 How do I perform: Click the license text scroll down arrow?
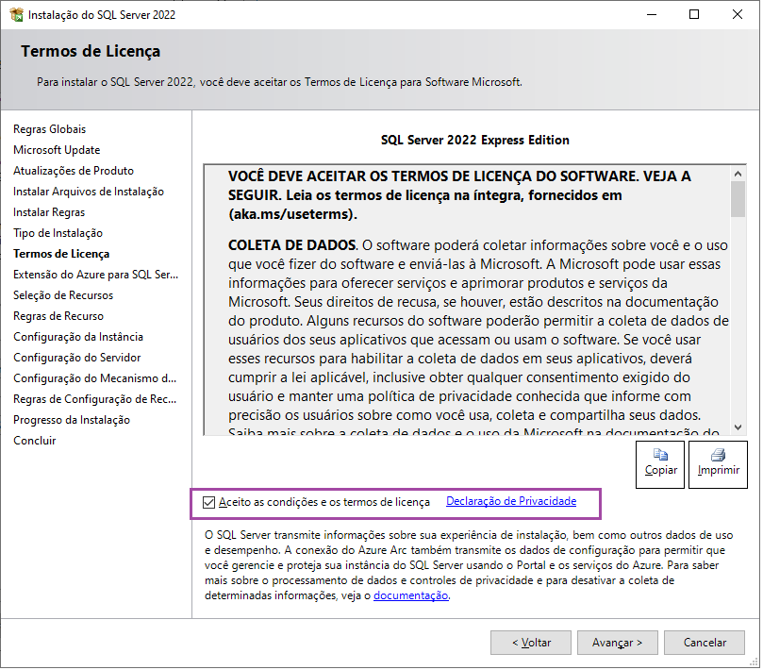tap(739, 428)
